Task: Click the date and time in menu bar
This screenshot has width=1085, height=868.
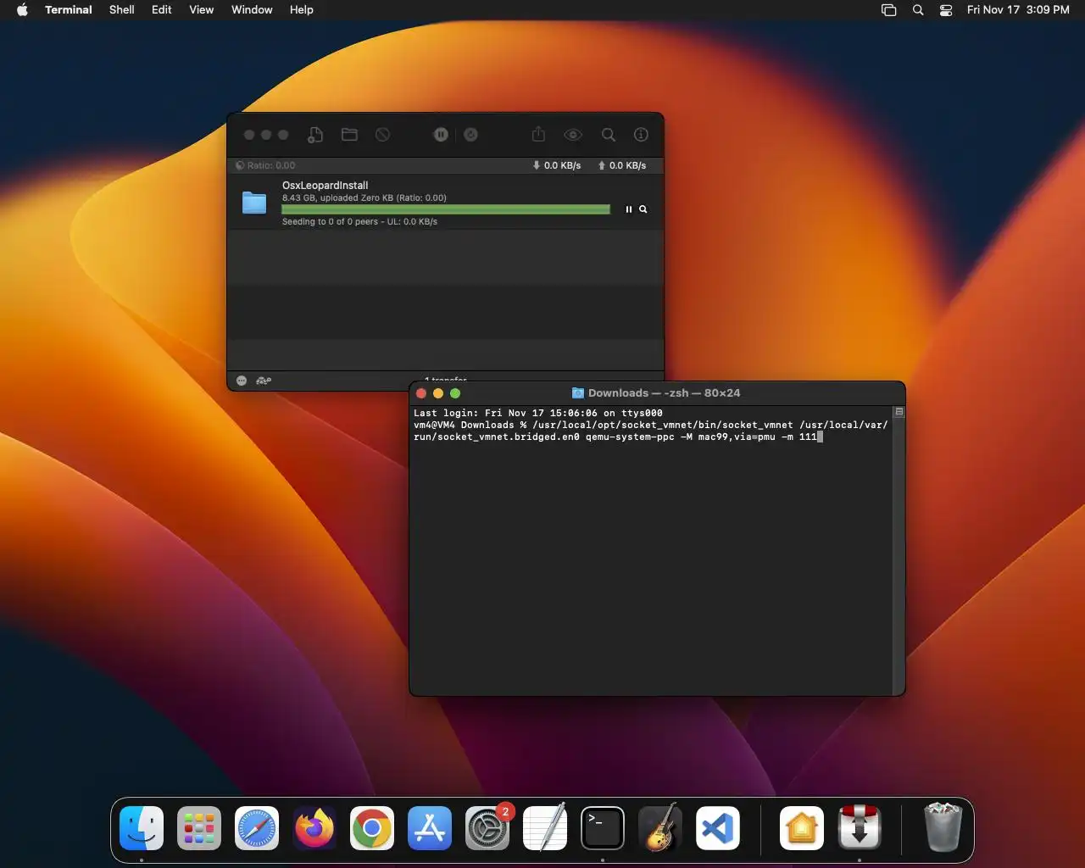Action: tap(1018, 10)
